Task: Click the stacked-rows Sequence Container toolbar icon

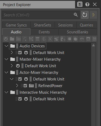Action: (x=38, y=39)
